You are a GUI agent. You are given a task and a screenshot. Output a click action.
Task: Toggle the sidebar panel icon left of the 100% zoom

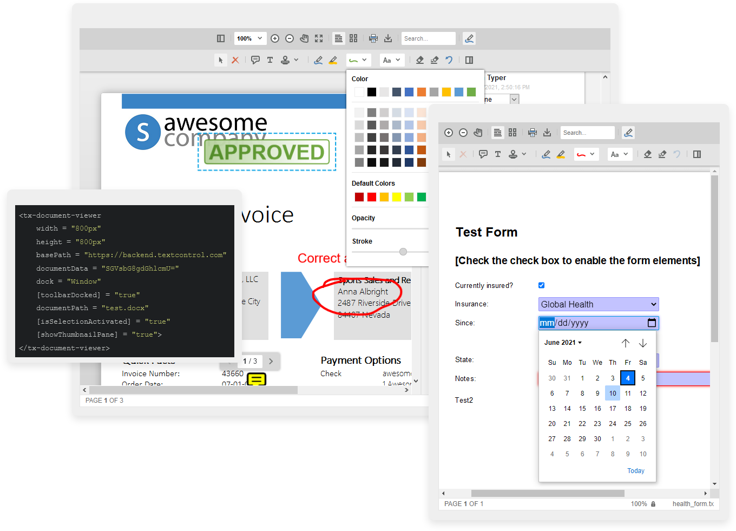(221, 38)
